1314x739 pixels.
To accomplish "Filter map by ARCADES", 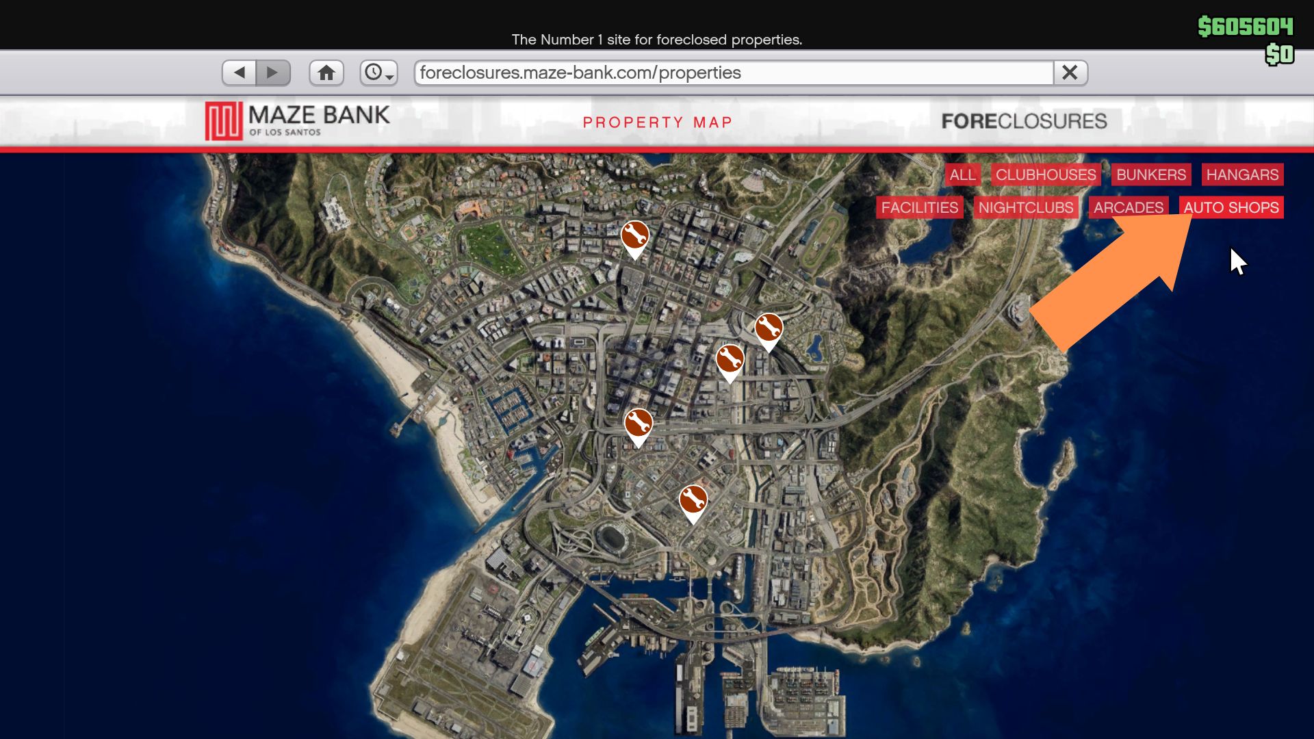I will [x=1129, y=207].
